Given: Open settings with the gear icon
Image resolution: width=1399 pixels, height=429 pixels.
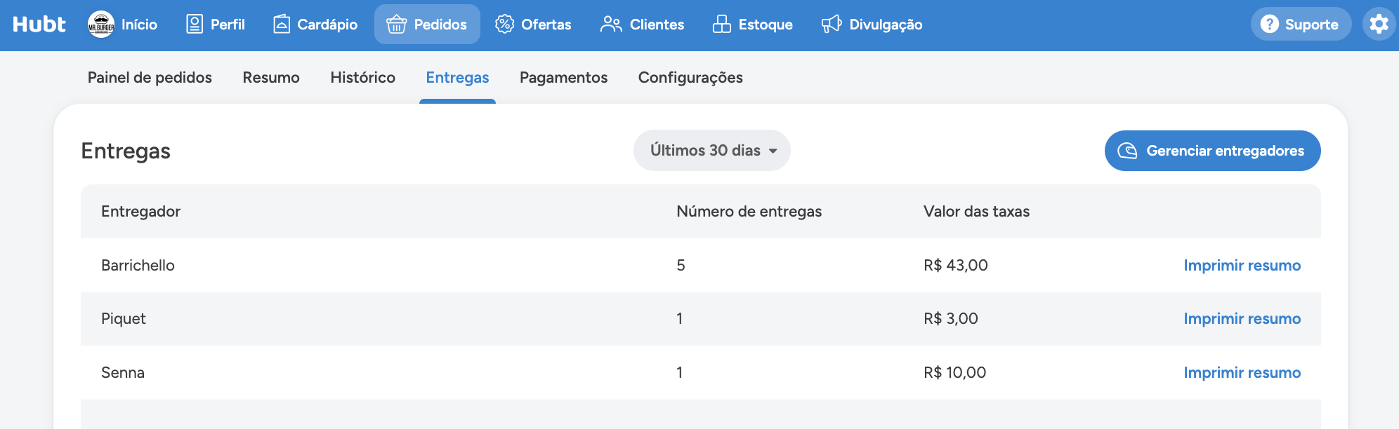Looking at the screenshot, I should (x=1379, y=25).
